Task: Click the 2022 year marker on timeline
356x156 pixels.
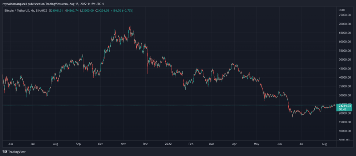Action: [x=168, y=144]
